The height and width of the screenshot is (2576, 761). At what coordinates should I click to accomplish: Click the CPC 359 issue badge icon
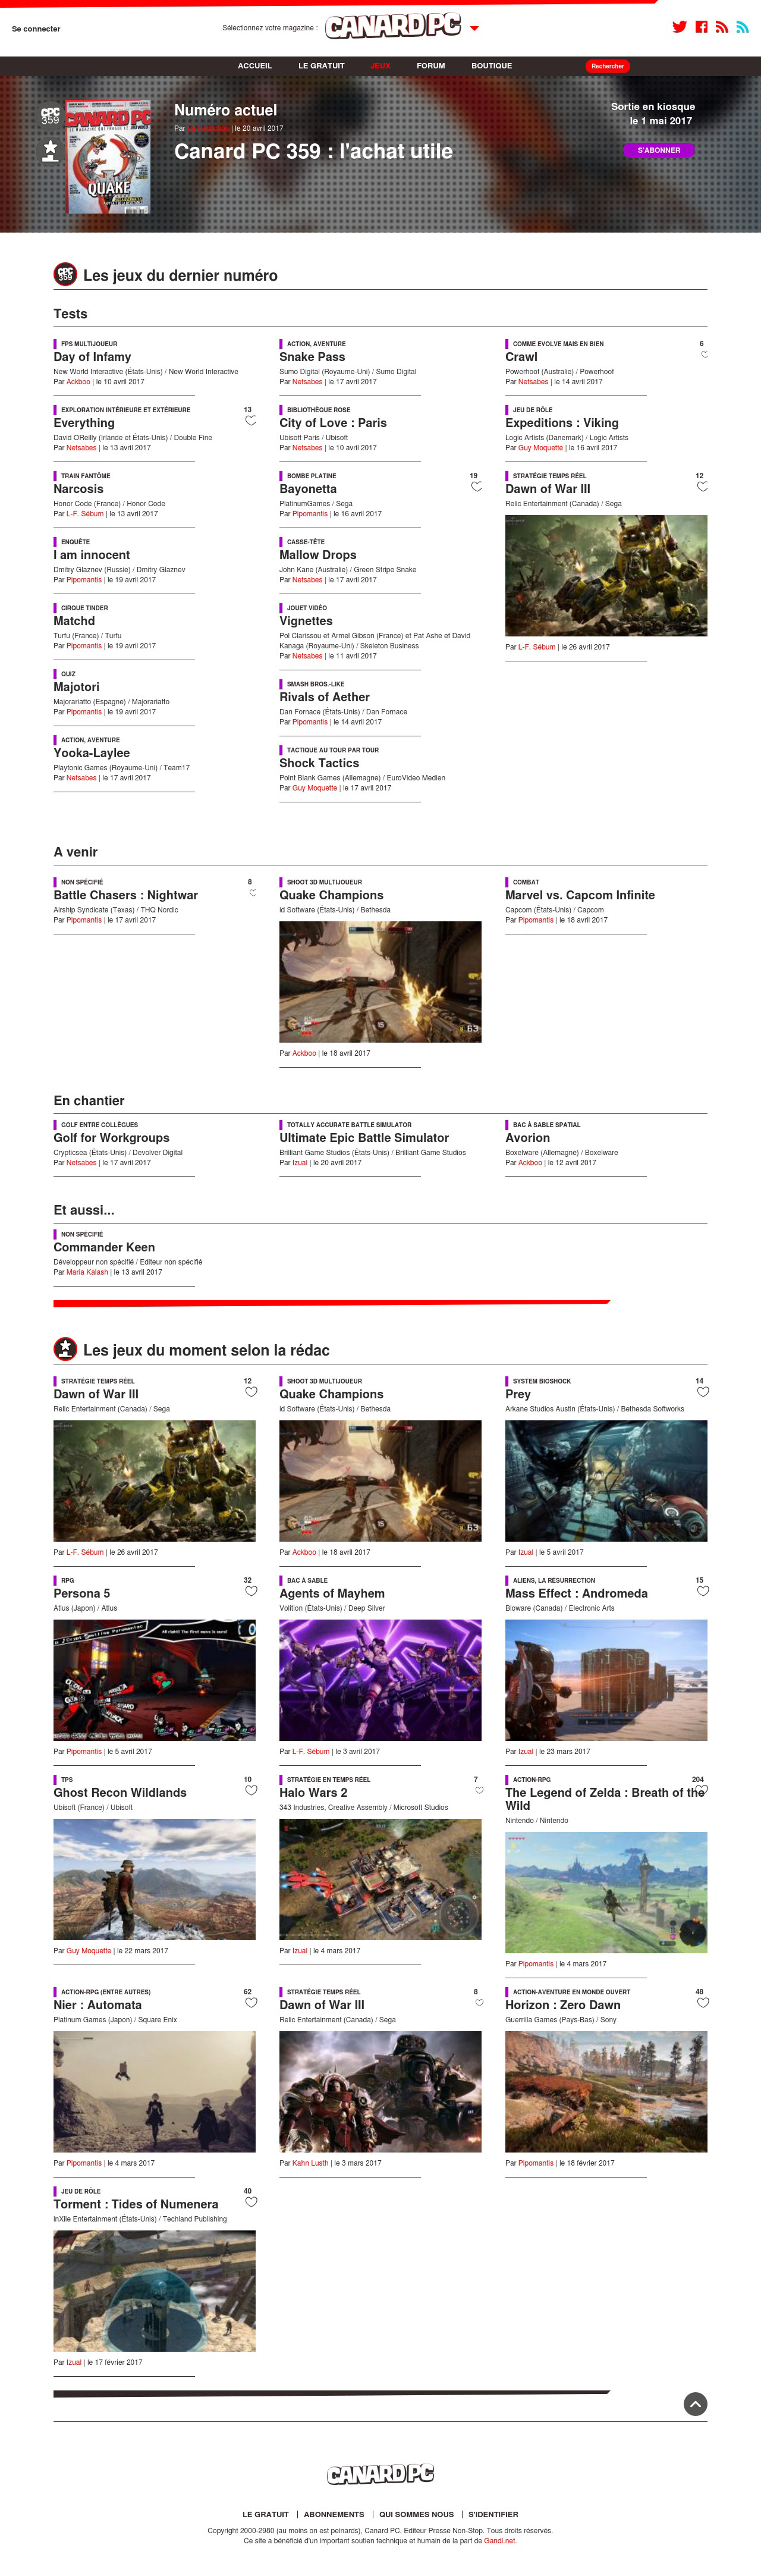click(50, 115)
